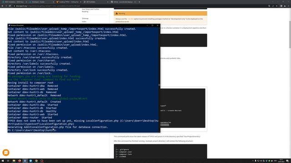
Task: Click the PowerShell prompt line 'PS C:\Users\doerr\Desktop\huntr3>'
Action: coord(32,130)
